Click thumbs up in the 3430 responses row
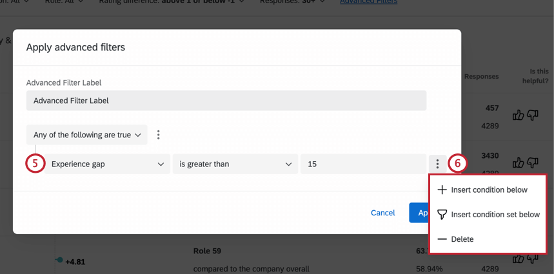Screen dimensions: 554x274 pos(519,162)
